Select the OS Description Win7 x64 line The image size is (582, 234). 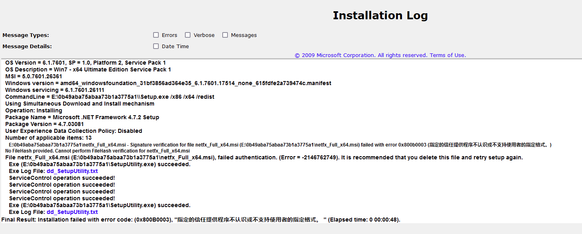pyautogui.click(x=88, y=69)
